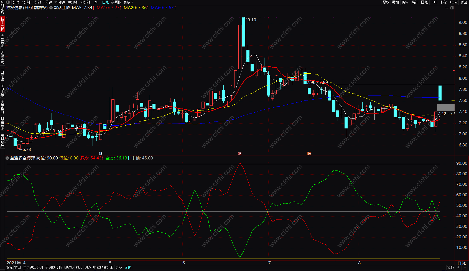Click the 6.73 low price label
Screen dimensions: 469x271
(x=27, y=149)
